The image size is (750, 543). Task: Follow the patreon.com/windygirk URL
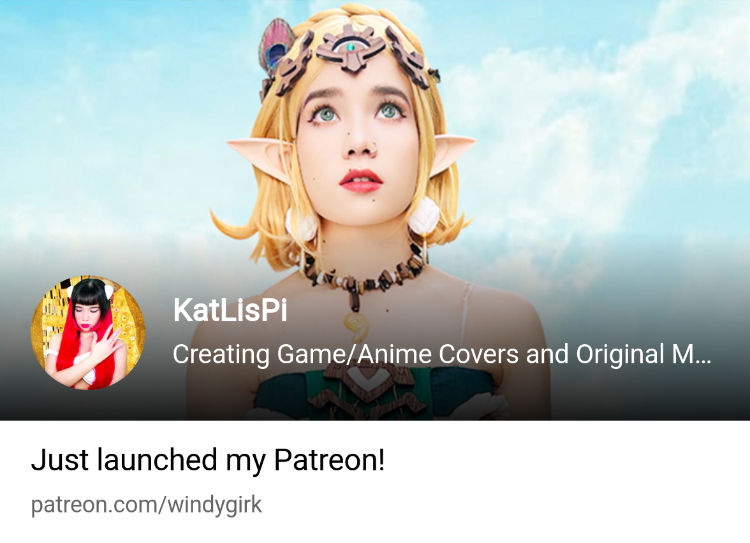click(147, 505)
